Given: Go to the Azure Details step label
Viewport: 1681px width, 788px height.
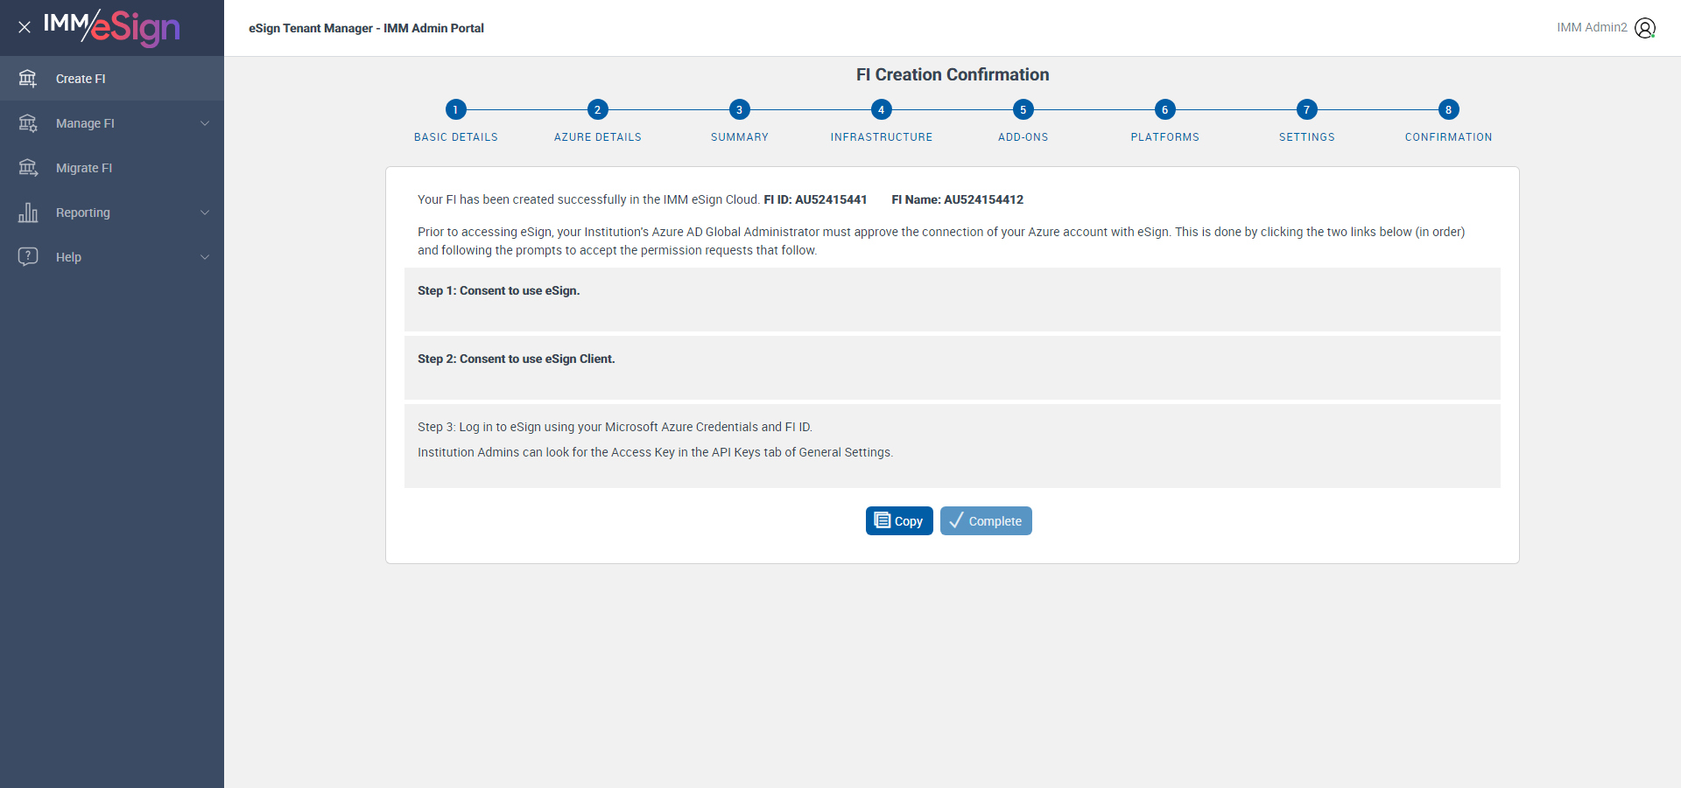Looking at the screenshot, I should pyautogui.click(x=598, y=137).
